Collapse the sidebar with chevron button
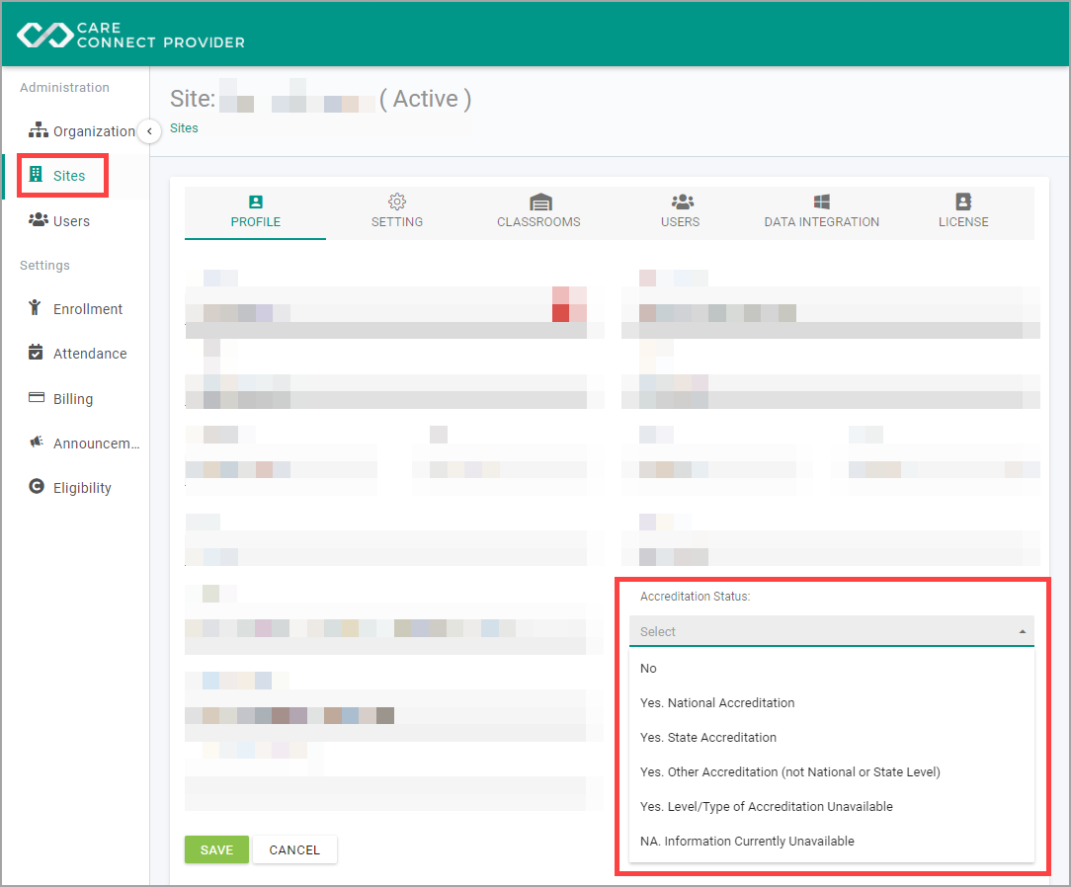 (x=149, y=131)
